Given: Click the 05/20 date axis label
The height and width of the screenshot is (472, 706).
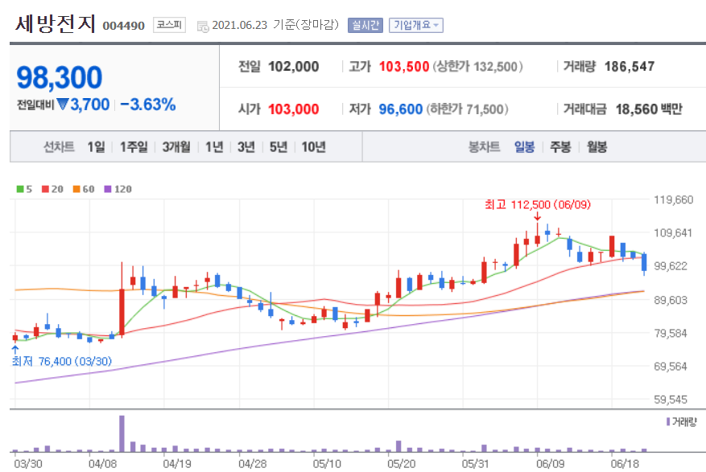Looking at the screenshot, I should click(x=402, y=463).
